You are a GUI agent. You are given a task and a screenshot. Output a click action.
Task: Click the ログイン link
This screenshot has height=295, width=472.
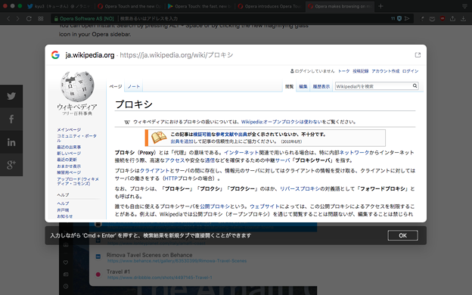pyautogui.click(x=410, y=71)
